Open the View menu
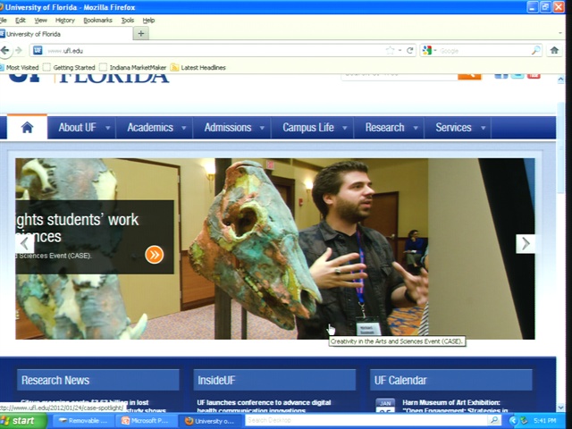This screenshot has width=572, height=429. click(40, 21)
